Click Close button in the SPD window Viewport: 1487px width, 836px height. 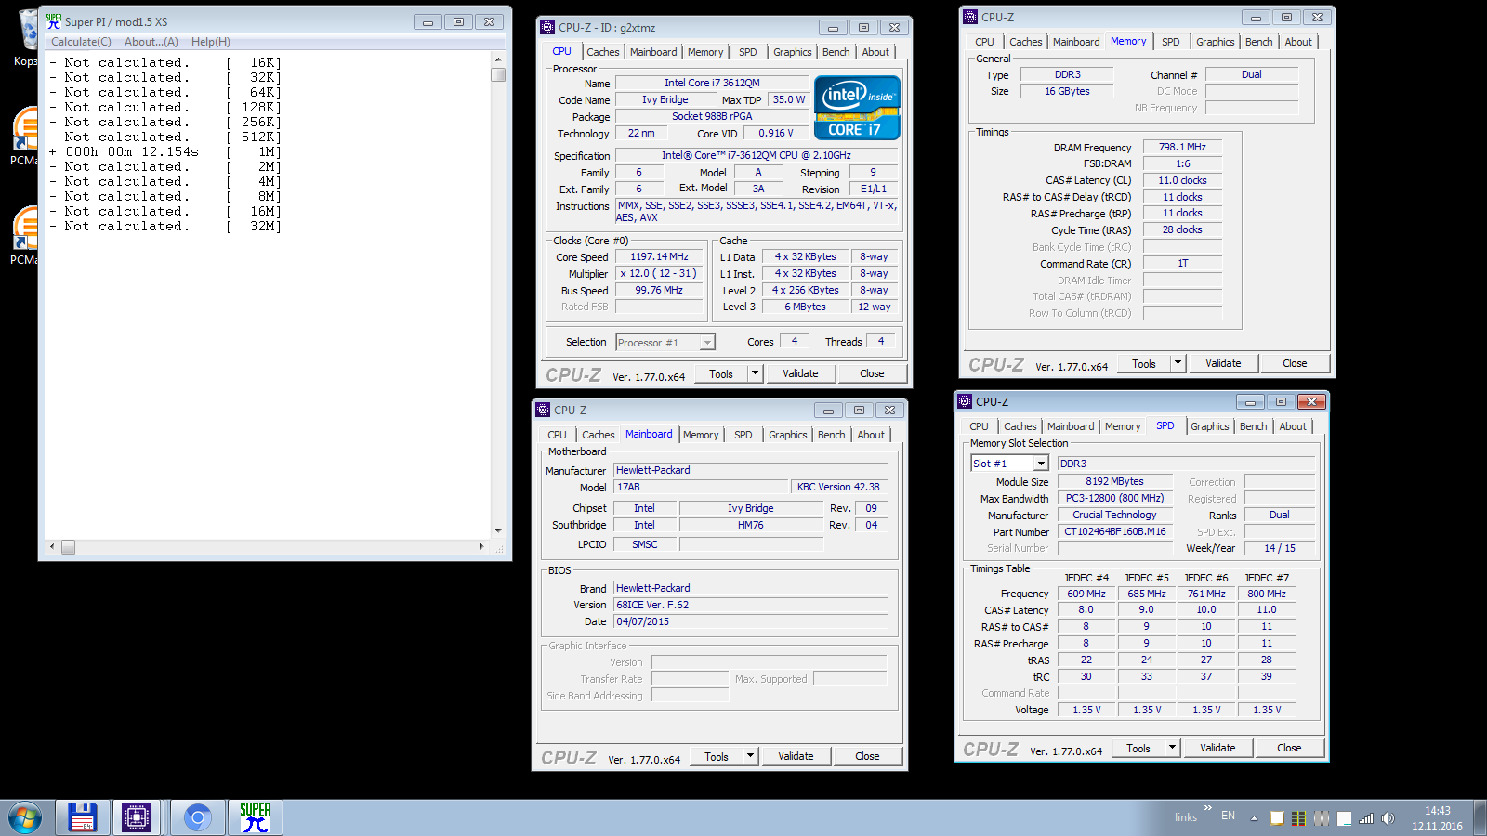[1289, 748]
